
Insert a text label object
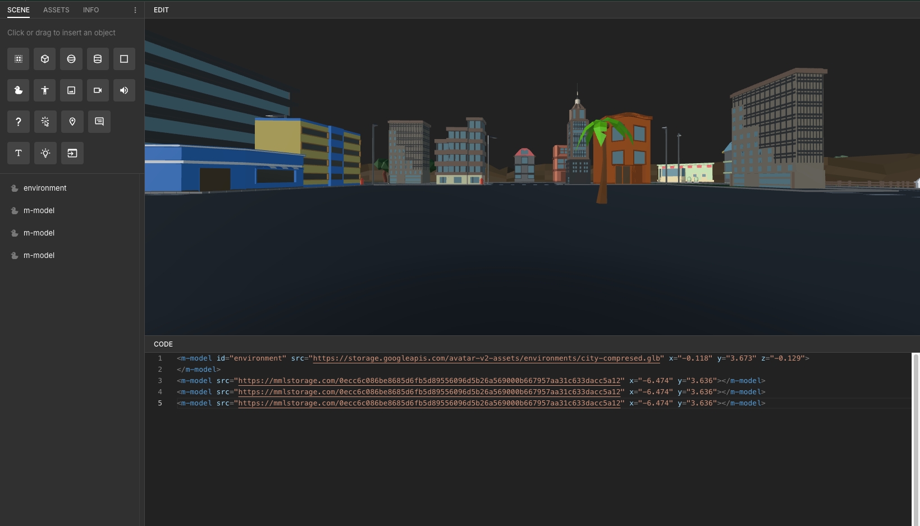[19, 153]
